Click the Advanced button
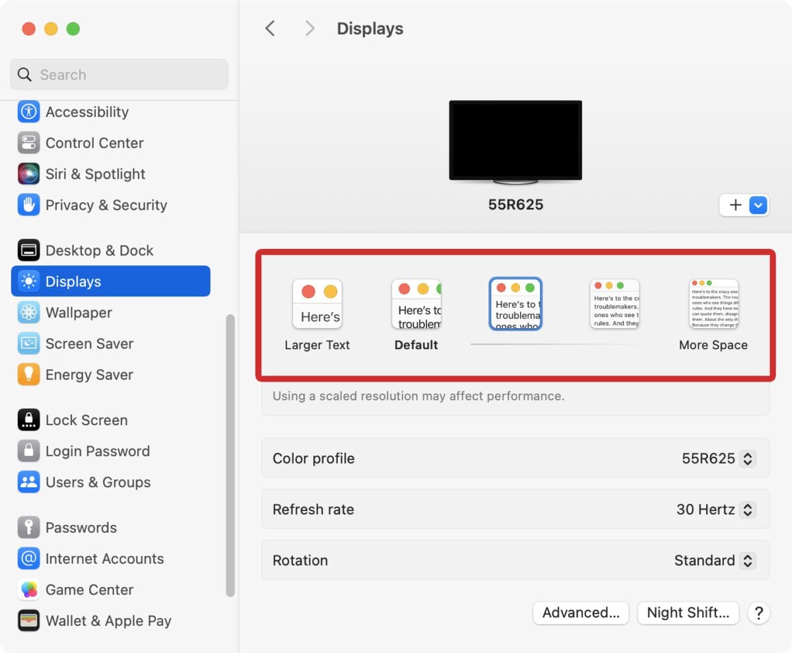 click(x=580, y=613)
